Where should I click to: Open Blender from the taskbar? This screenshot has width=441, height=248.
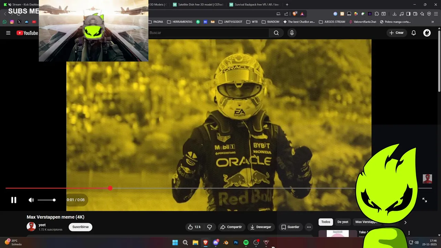click(226, 242)
